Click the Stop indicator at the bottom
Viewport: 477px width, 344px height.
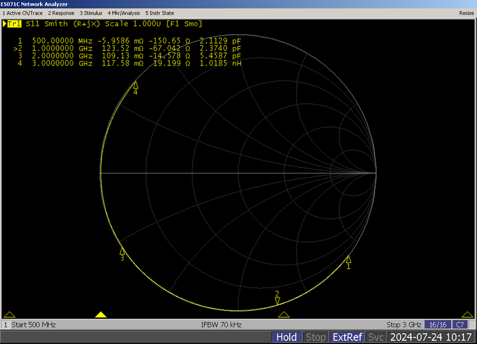[316, 337]
